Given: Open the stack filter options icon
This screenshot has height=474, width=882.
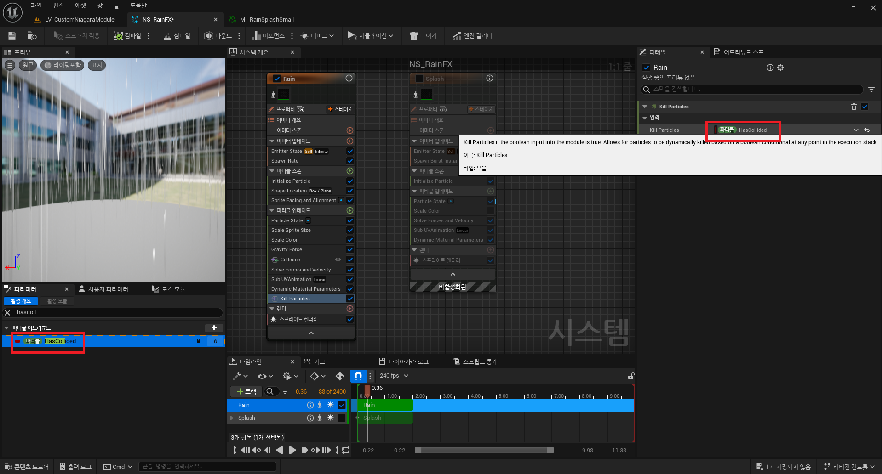Looking at the screenshot, I should tap(871, 89).
